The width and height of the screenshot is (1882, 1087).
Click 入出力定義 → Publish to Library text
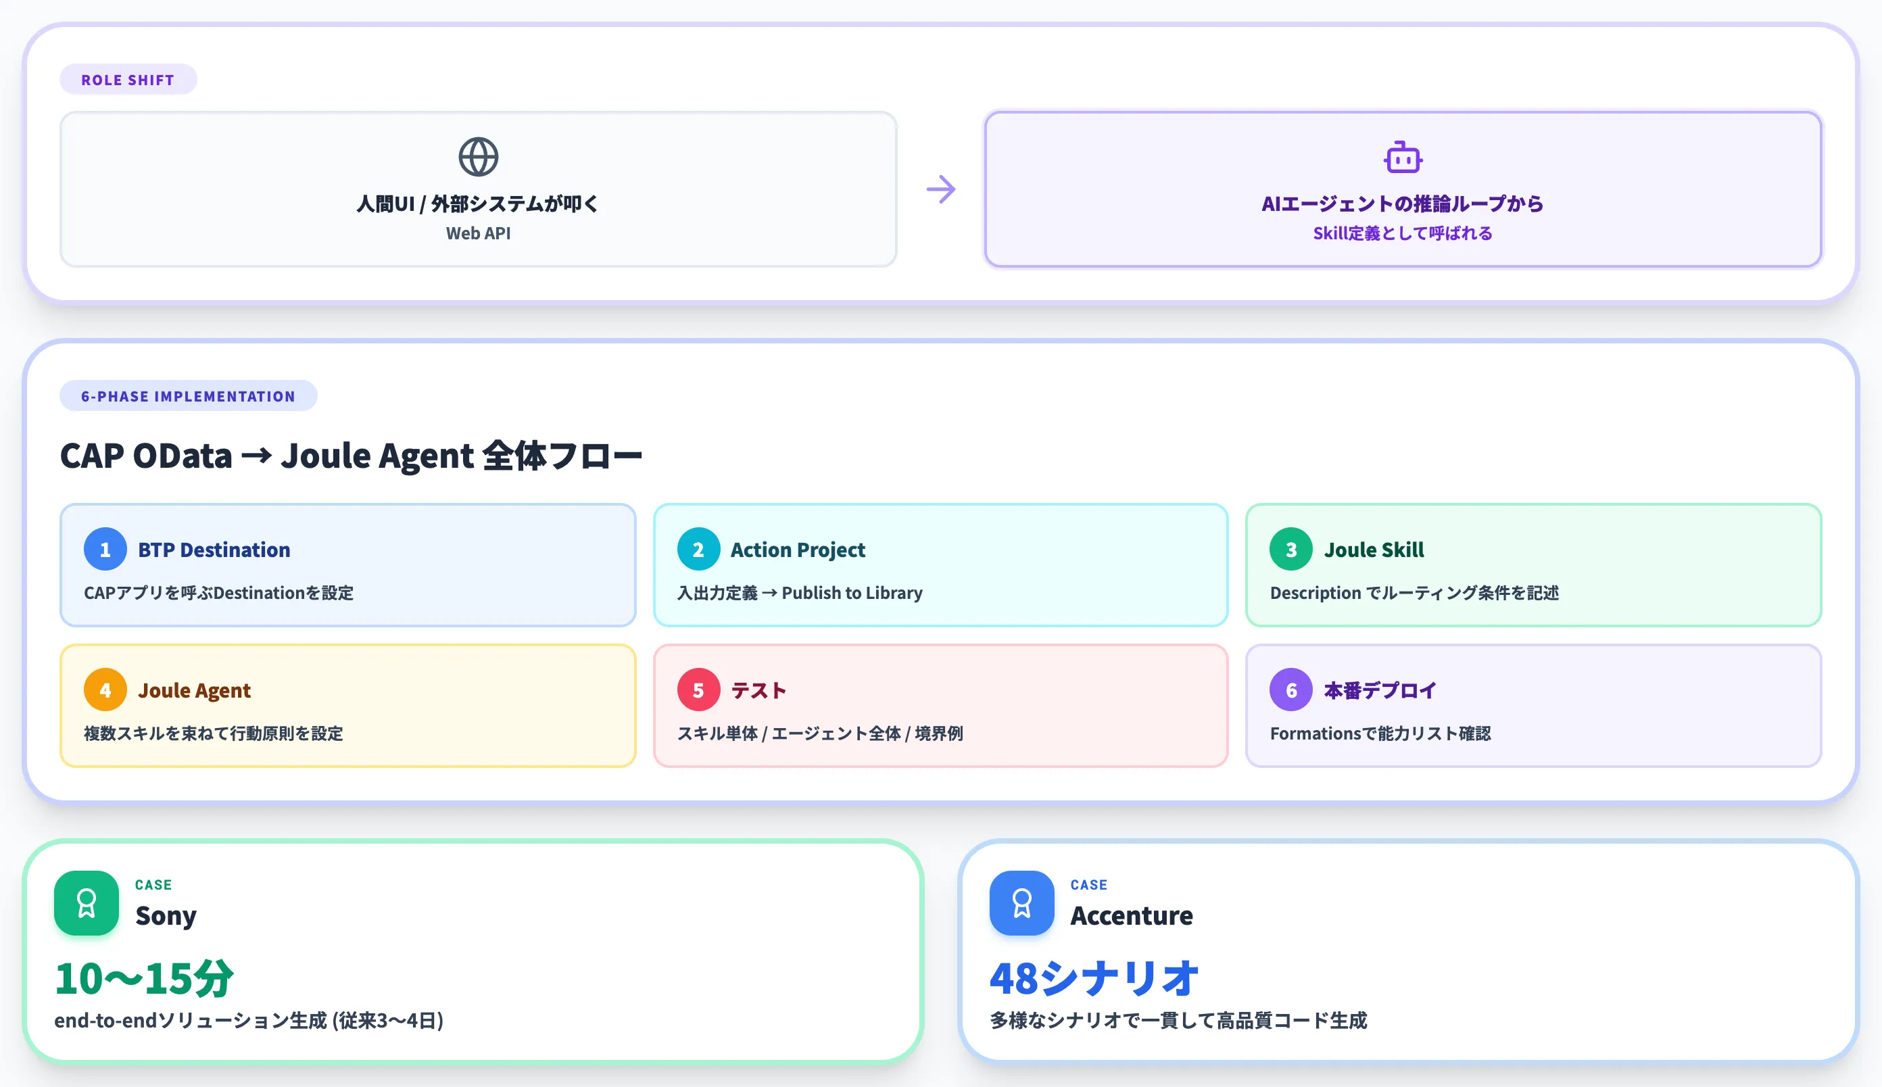pos(800,593)
